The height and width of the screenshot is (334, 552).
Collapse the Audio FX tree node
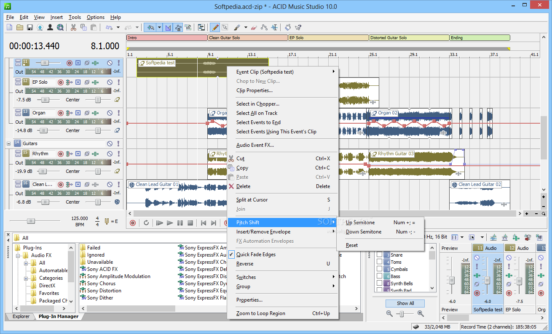pyautogui.click(x=19, y=255)
